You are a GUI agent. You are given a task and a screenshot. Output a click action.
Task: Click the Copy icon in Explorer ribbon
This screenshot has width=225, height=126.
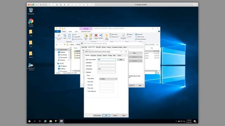(65, 36)
